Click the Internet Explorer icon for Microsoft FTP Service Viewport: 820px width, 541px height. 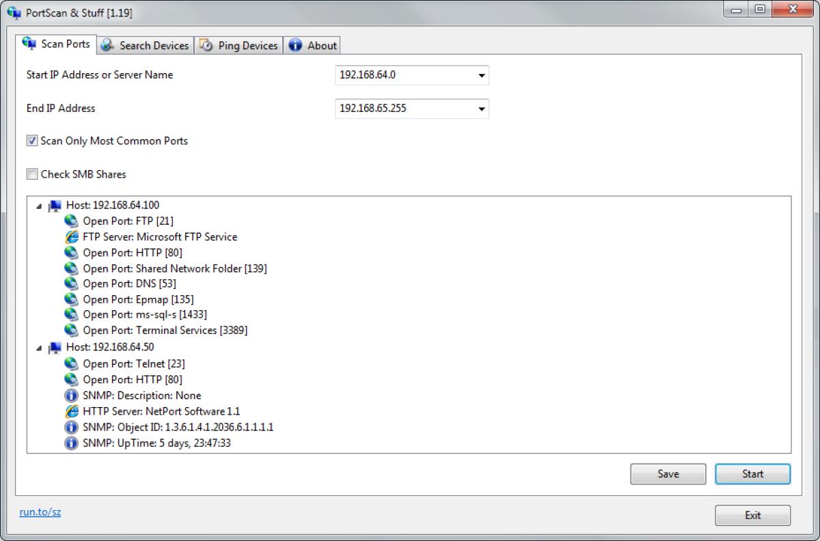coord(71,236)
